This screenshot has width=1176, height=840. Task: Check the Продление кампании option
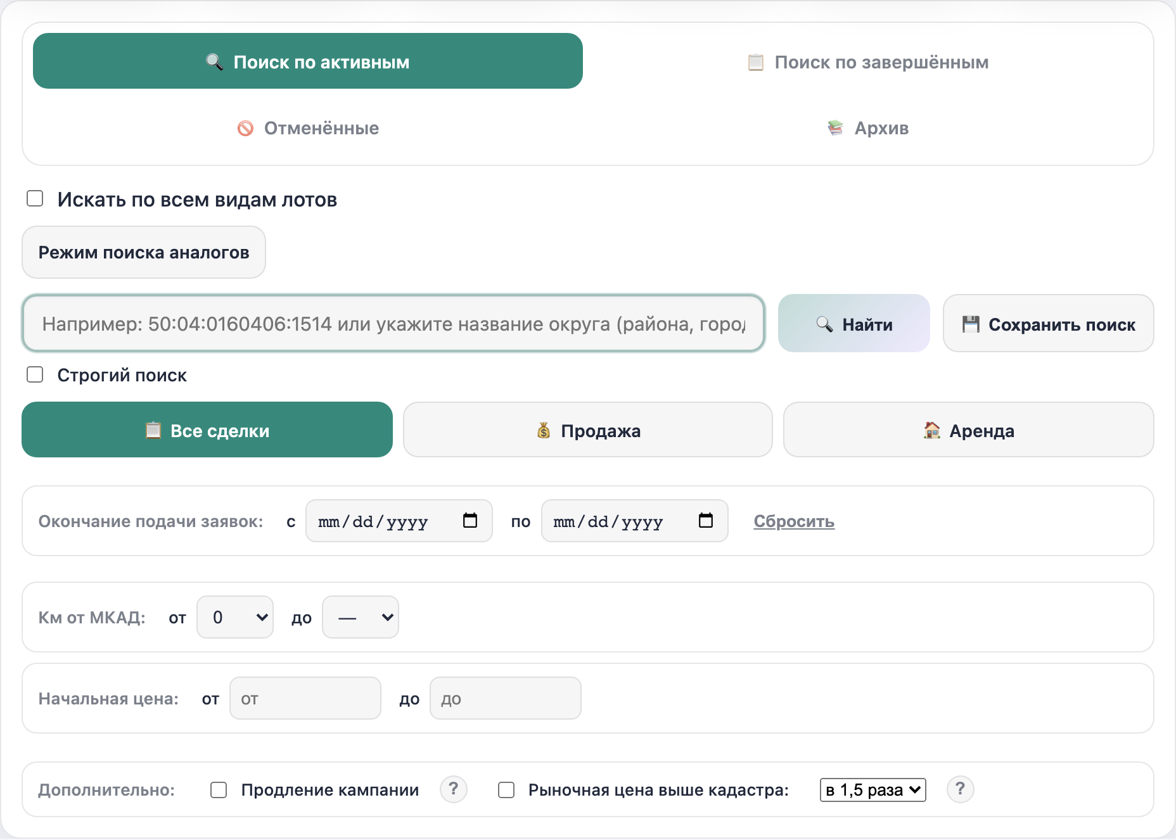[x=219, y=790]
